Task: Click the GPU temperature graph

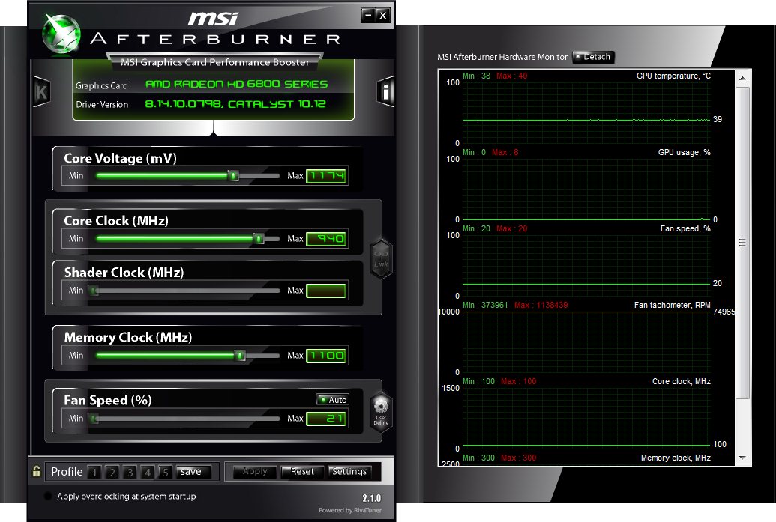Action: 586,113
